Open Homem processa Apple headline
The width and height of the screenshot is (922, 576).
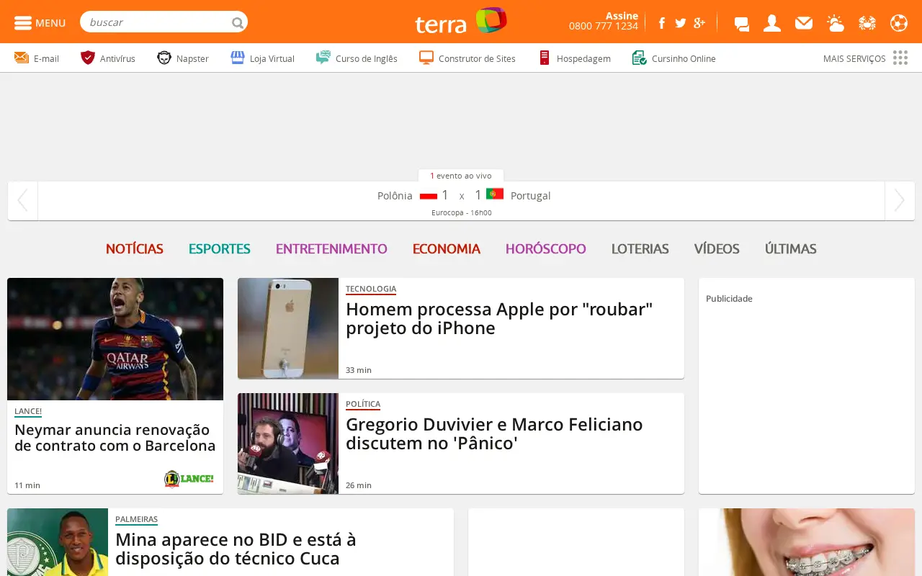point(499,319)
